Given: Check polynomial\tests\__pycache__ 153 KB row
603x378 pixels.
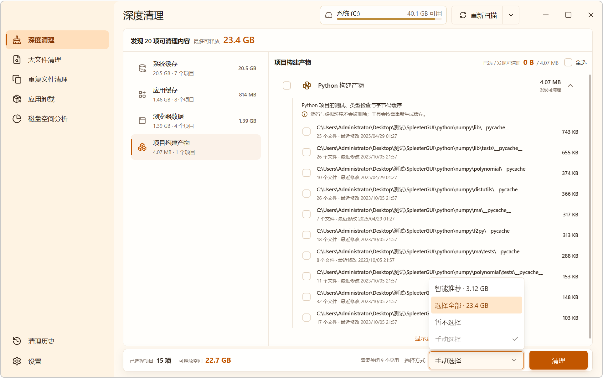Looking at the screenshot, I should click(307, 276).
